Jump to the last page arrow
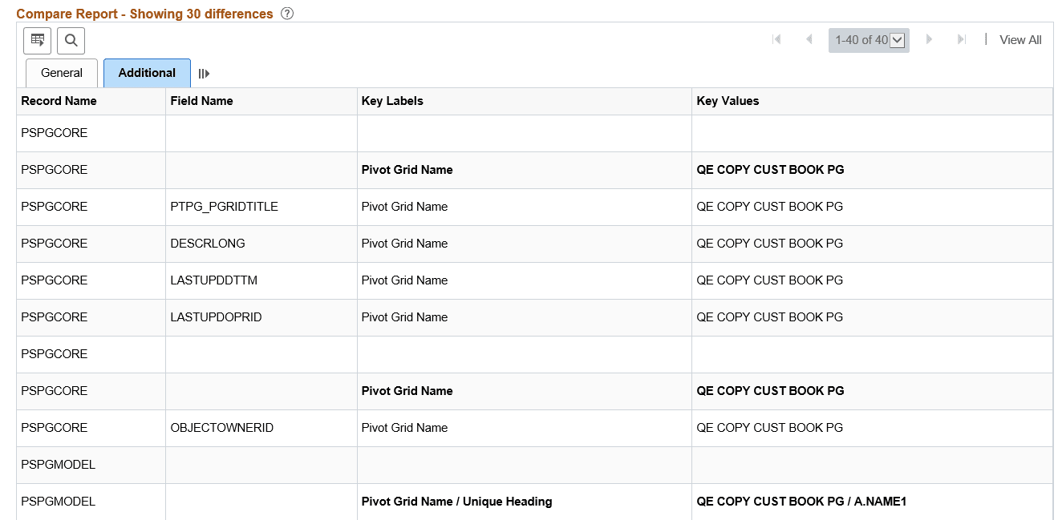This screenshot has height=520, width=1058. pyautogui.click(x=960, y=38)
